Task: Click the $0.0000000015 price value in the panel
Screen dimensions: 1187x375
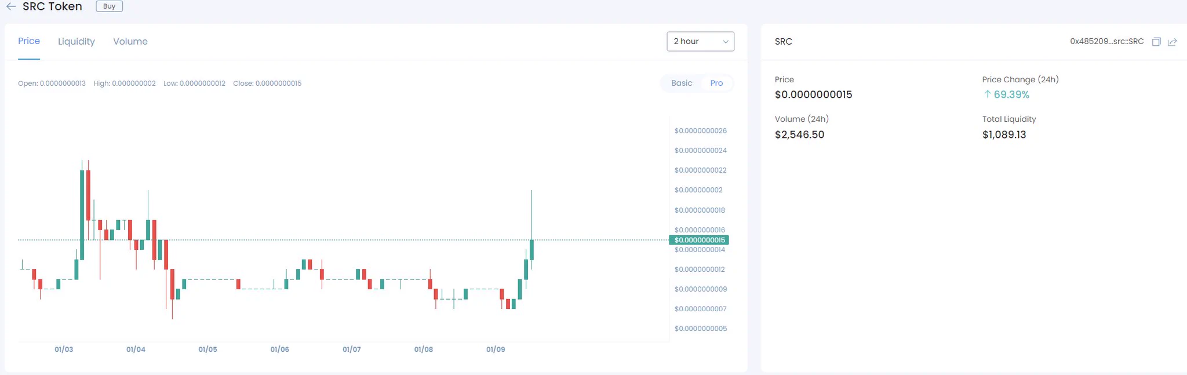Action: [813, 94]
